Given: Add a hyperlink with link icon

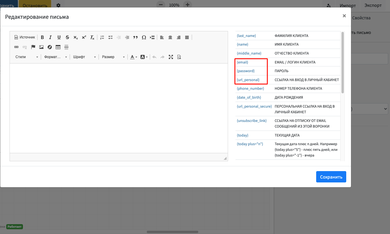Looking at the screenshot, I should (x=16, y=47).
